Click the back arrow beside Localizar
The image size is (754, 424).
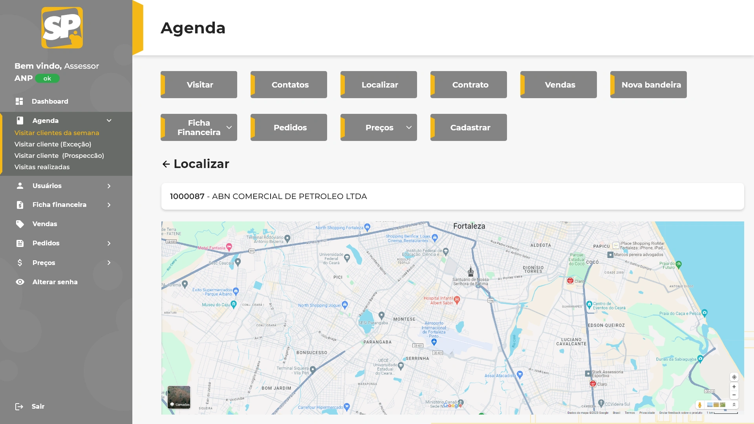coord(166,164)
